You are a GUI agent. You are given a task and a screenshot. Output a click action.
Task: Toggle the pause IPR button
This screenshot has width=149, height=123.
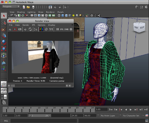(57, 29)
